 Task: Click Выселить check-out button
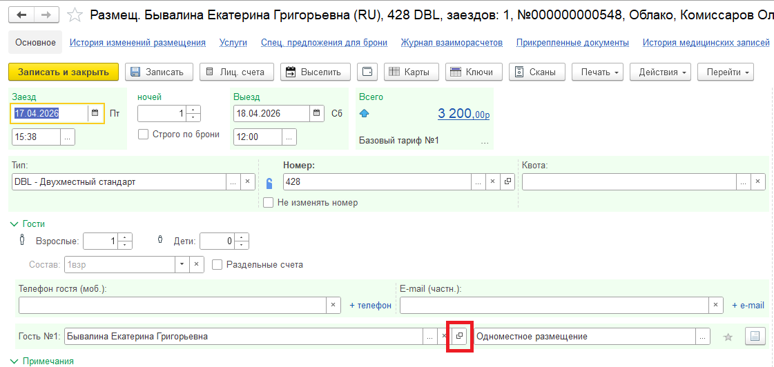pos(316,72)
